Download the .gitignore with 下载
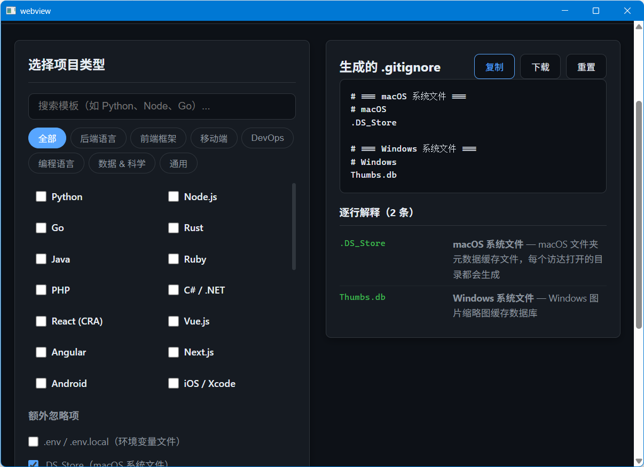Screen dimensions: 644x467 (x=540, y=67)
